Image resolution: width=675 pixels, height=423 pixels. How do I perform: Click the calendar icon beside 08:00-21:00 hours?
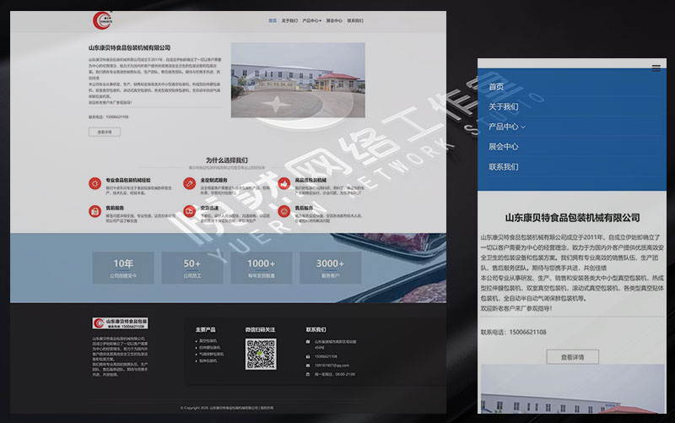(308, 374)
